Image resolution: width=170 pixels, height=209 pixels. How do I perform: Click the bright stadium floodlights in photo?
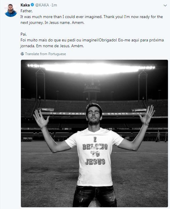pos(91,68)
